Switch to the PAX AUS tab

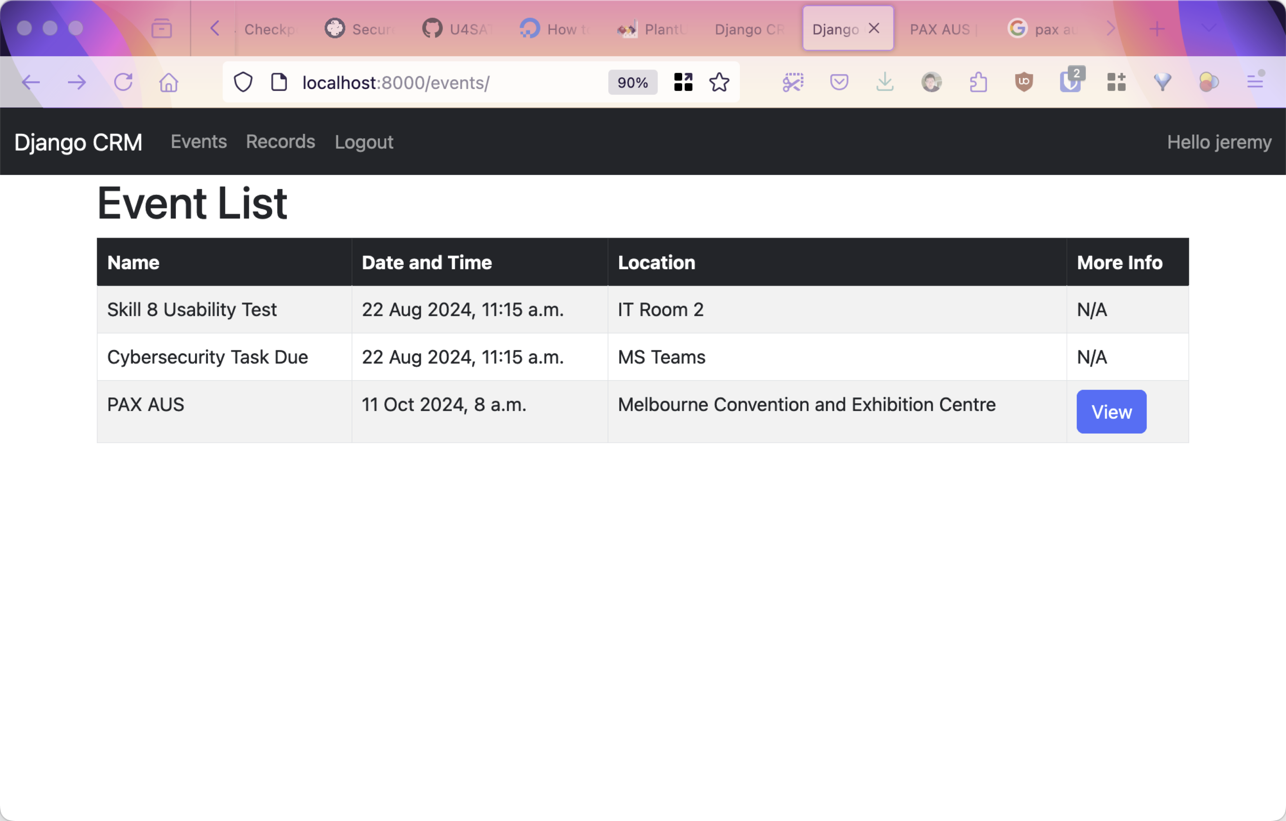(x=943, y=29)
